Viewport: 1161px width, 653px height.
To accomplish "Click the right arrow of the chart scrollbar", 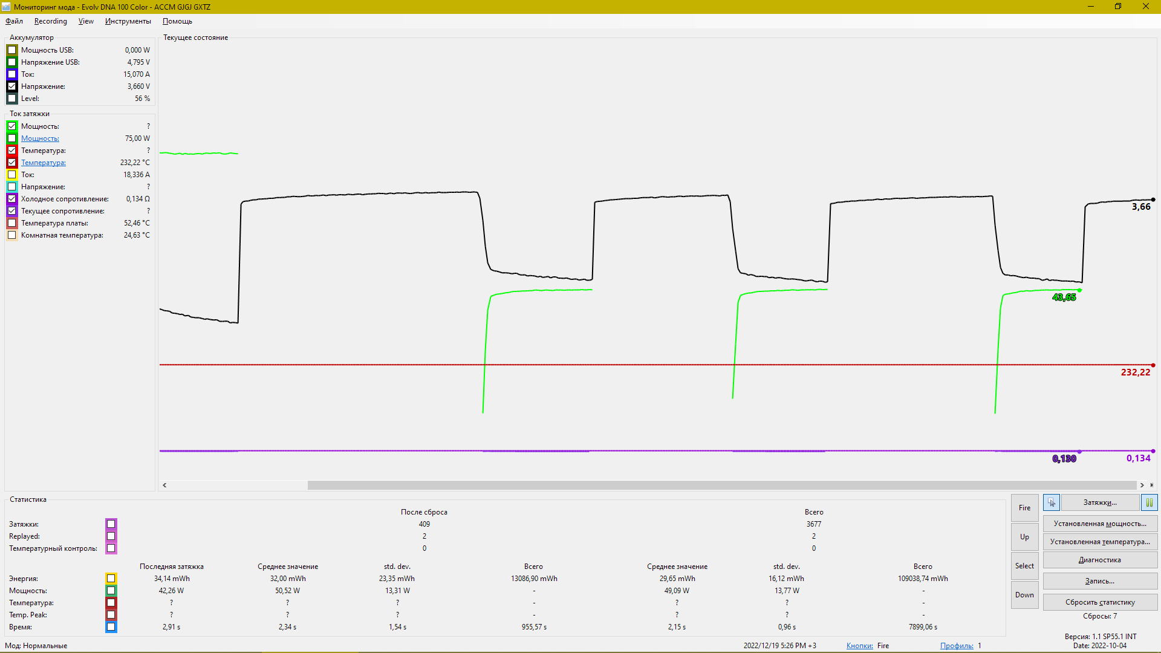I will coord(1142,485).
